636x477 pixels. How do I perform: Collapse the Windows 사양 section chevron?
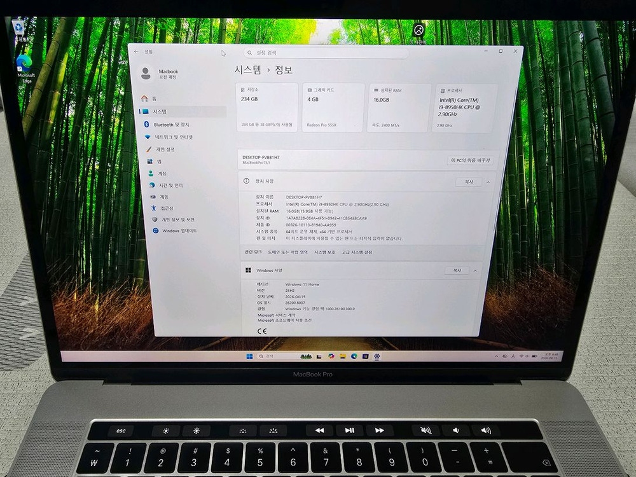(x=475, y=271)
